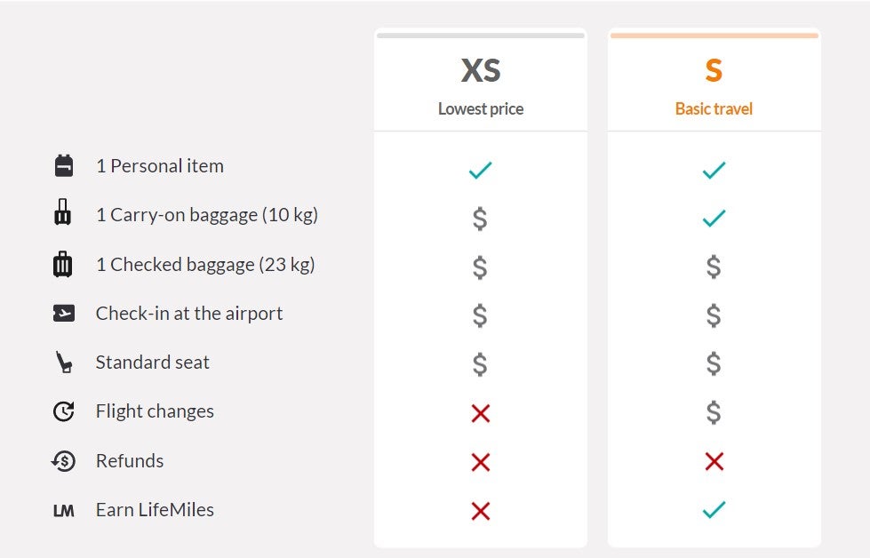Click the XS flight changes red cross
Viewport: 870px width, 558px height.
click(x=481, y=413)
